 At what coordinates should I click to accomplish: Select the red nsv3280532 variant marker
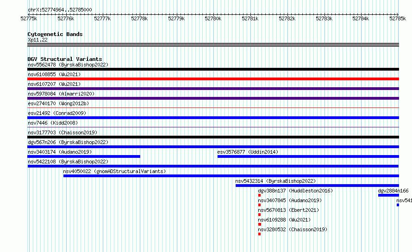coord(259,234)
